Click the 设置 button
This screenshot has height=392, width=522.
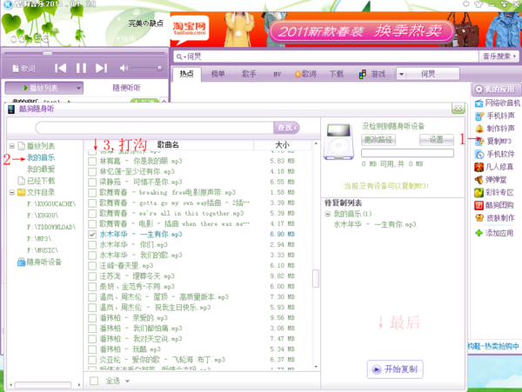pyautogui.click(x=436, y=140)
